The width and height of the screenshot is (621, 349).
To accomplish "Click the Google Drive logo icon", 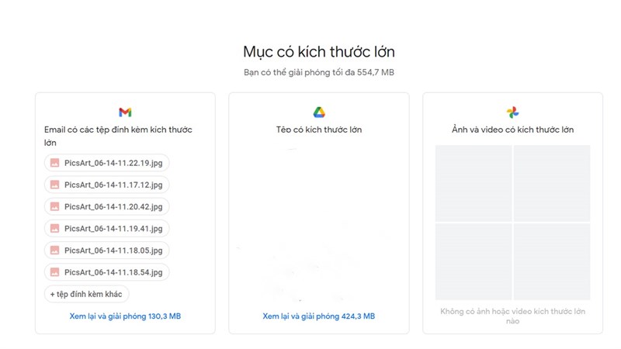I will coord(318,112).
